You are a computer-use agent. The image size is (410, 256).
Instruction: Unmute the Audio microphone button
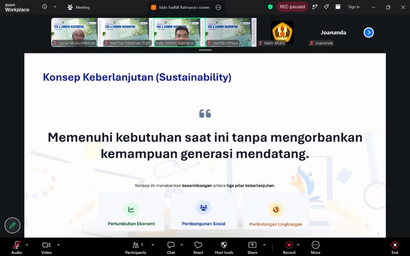pyautogui.click(x=16, y=247)
